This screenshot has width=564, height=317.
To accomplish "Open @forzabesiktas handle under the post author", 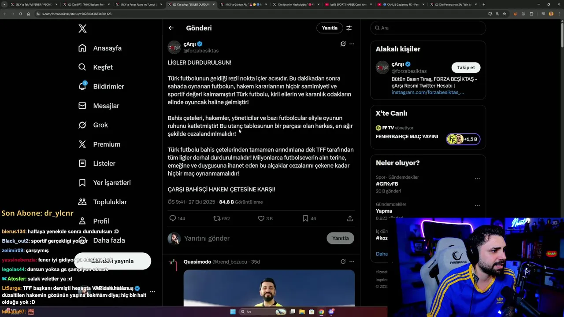I will click(x=201, y=51).
